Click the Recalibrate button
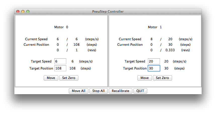Viewport: 216px width, 114px height. 121,91
